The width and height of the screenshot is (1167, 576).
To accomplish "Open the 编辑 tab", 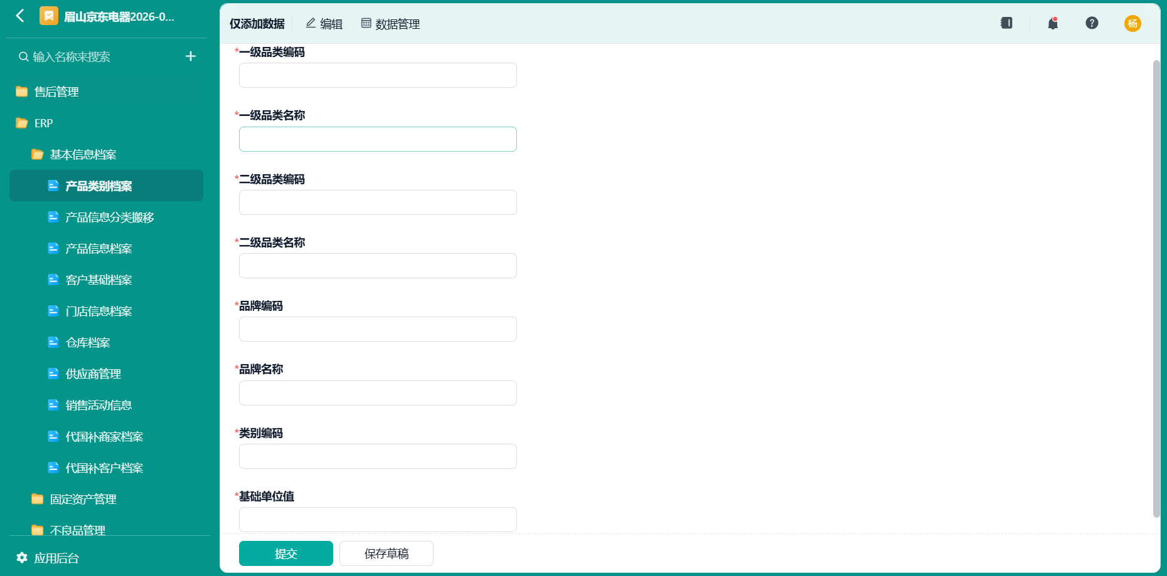I will [324, 24].
